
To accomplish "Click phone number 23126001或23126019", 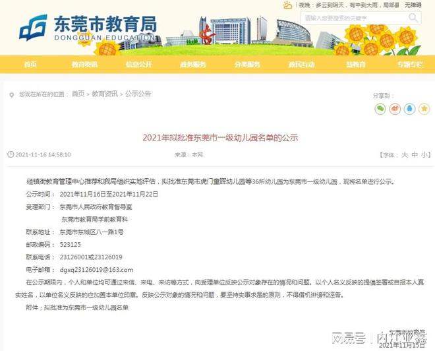I will (x=91, y=257).
